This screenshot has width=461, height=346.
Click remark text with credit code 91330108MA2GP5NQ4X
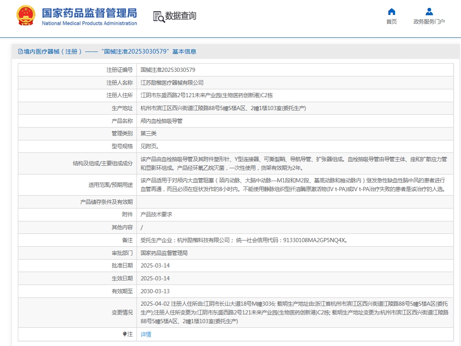pos(244,240)
